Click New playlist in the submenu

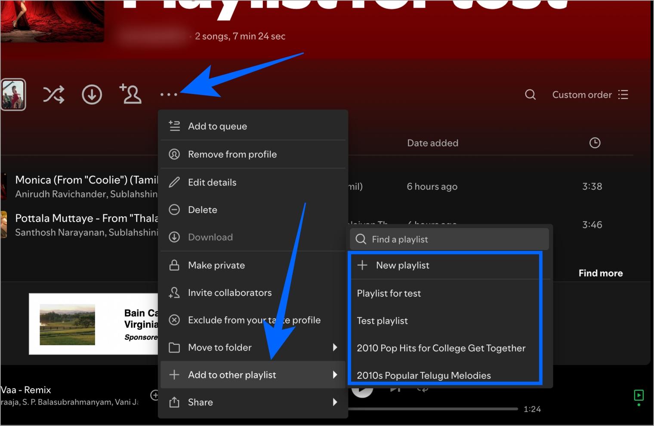click(x=402, y=265)
